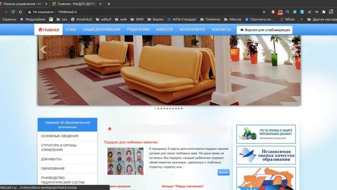Open ОСНОВНЫЕ СВЕДЕНИЯ sidebar item
Image resolution: width=337 pixels, height=190 pixels.
pos(67,136)
